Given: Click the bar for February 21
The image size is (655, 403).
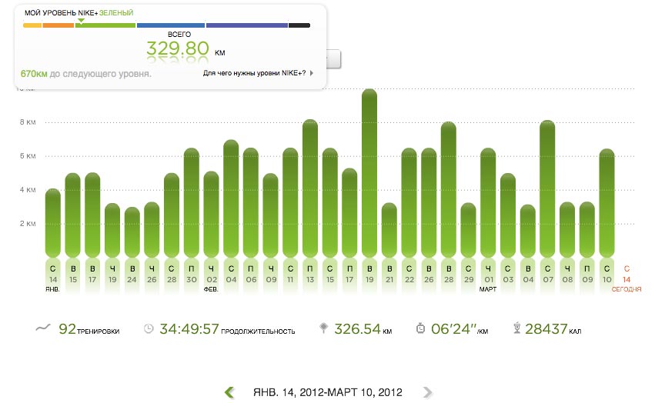Looking at the screenshot, I should coord(389,230).
